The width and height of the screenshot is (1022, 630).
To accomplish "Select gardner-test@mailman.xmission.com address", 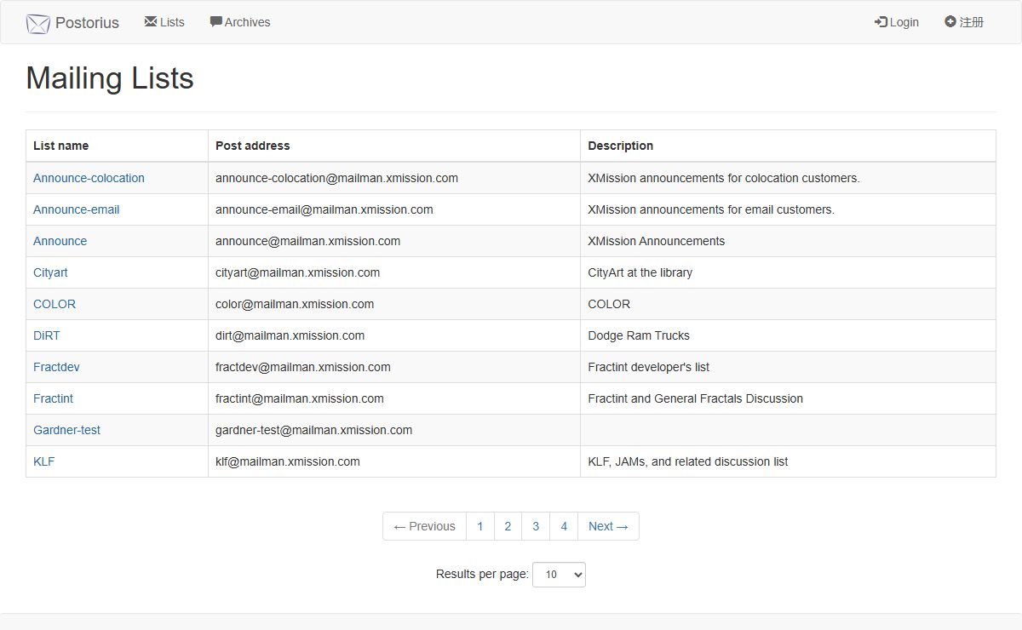I will (313, 430).
